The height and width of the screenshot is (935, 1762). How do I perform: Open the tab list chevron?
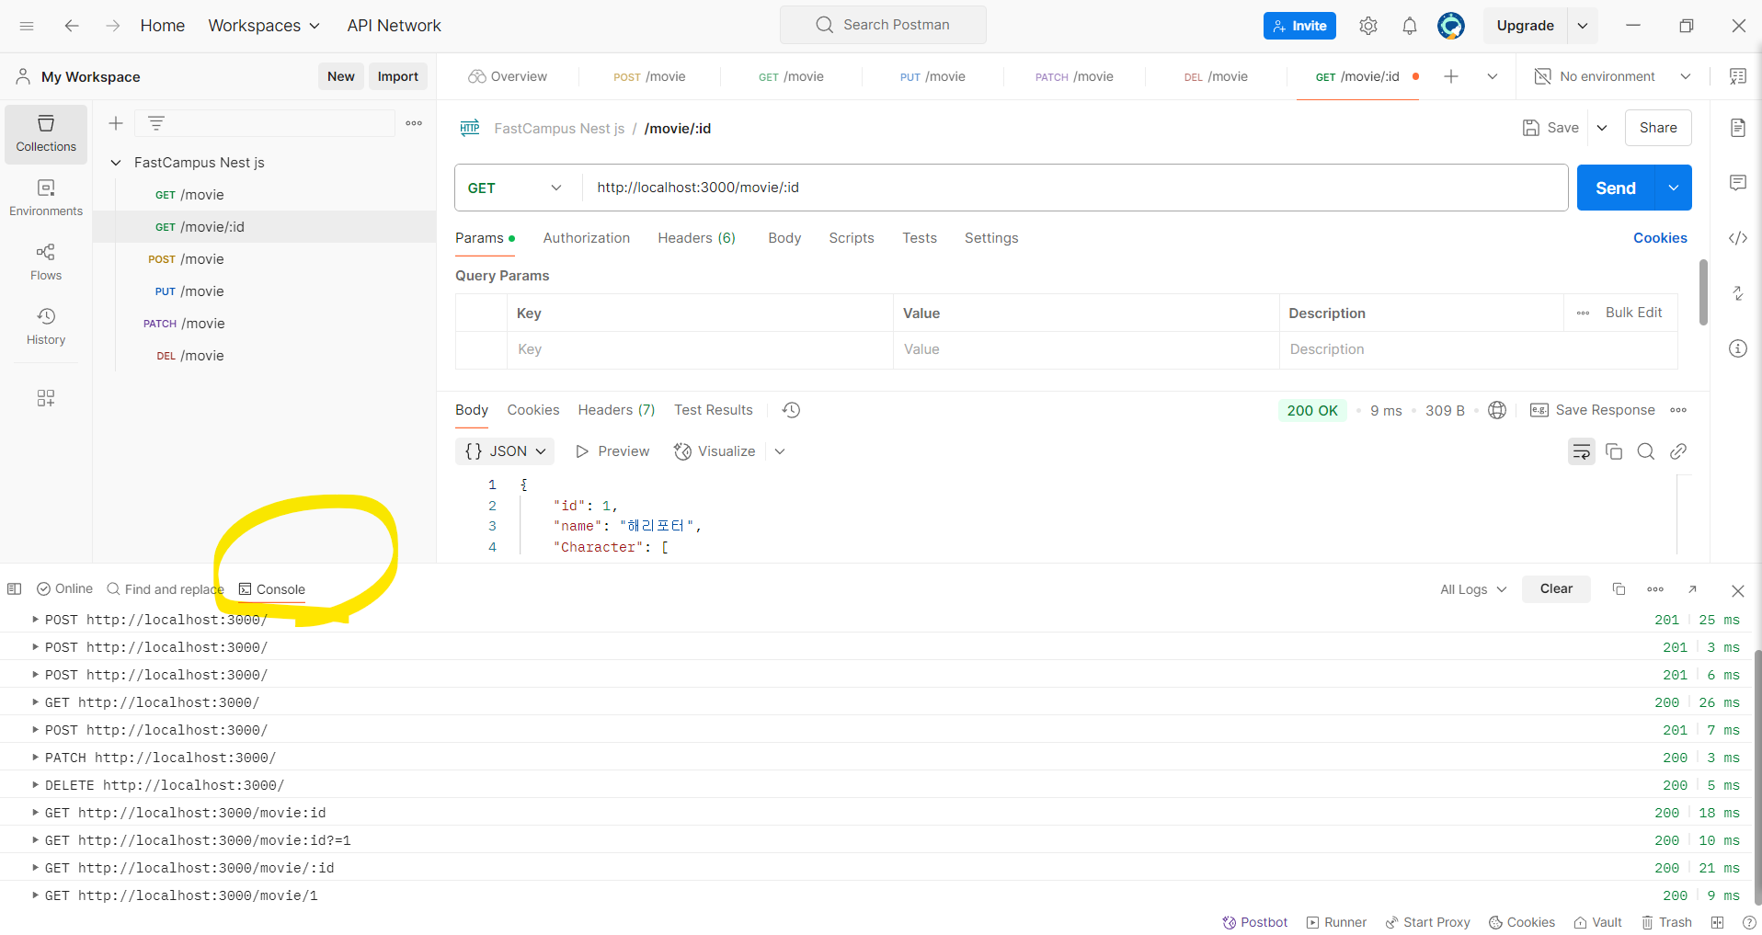click(1493, 76)
